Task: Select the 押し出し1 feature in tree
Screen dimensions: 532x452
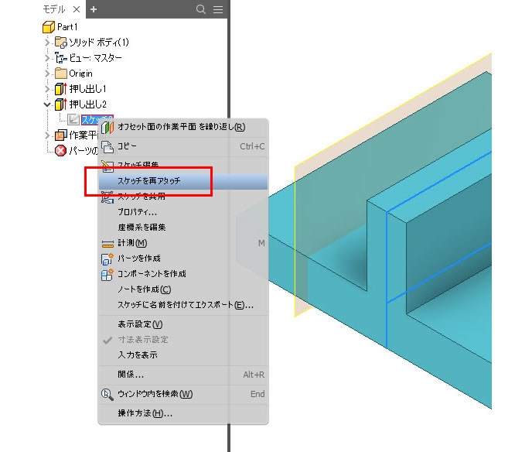Action: [x=87, y=89]
